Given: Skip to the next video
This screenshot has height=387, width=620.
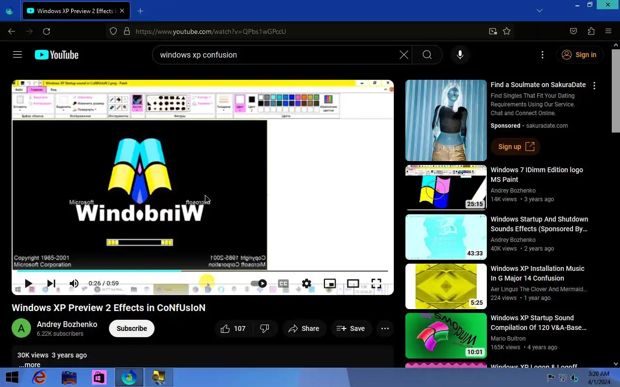Looking at the screenshot, I should (51, 283).
